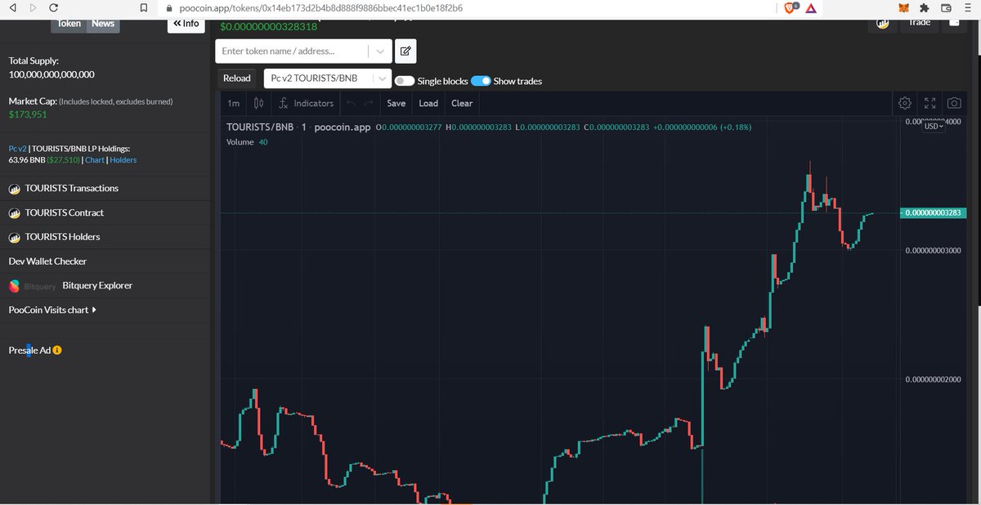Click the edit token list icon

coord(405,51)
